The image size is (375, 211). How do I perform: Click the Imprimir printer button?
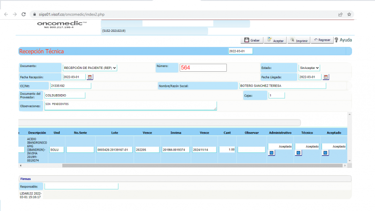299,40
